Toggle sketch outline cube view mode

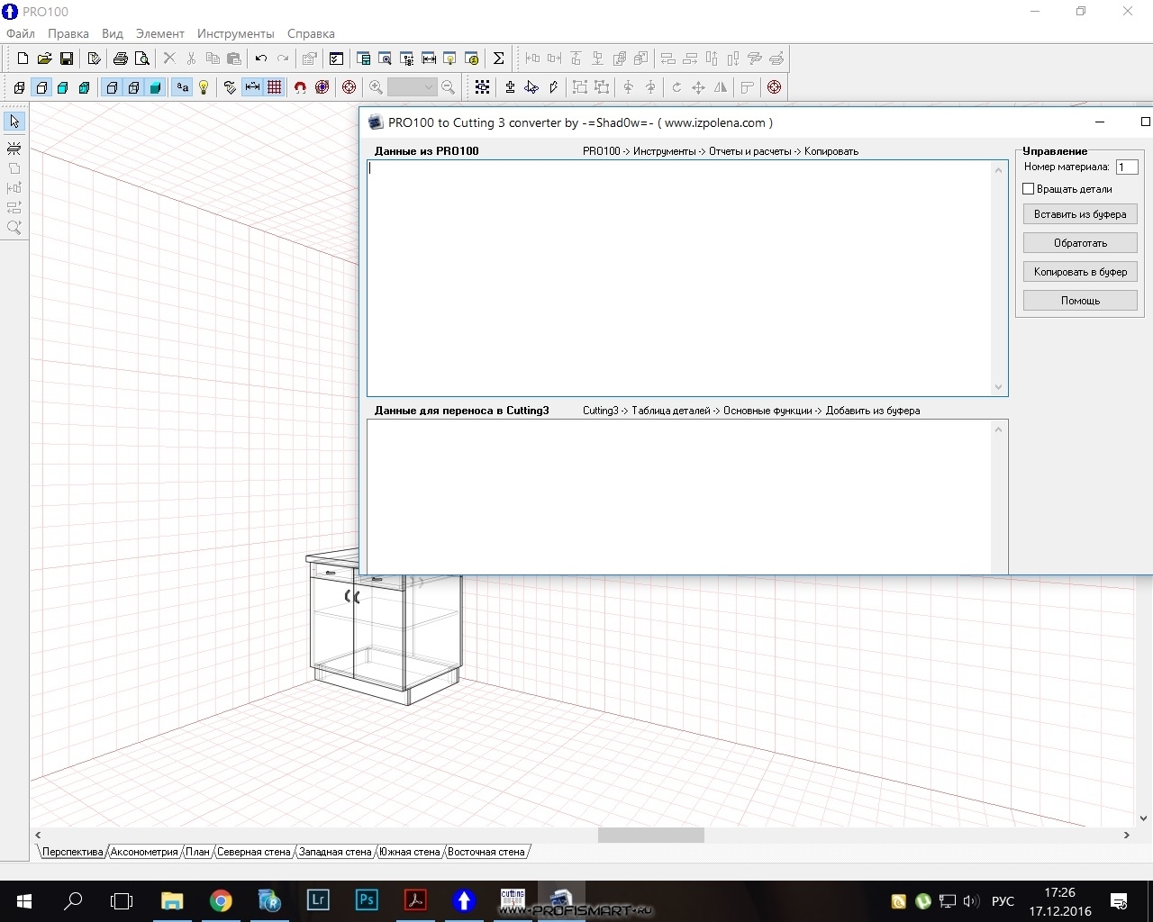[x=41, y=87]
